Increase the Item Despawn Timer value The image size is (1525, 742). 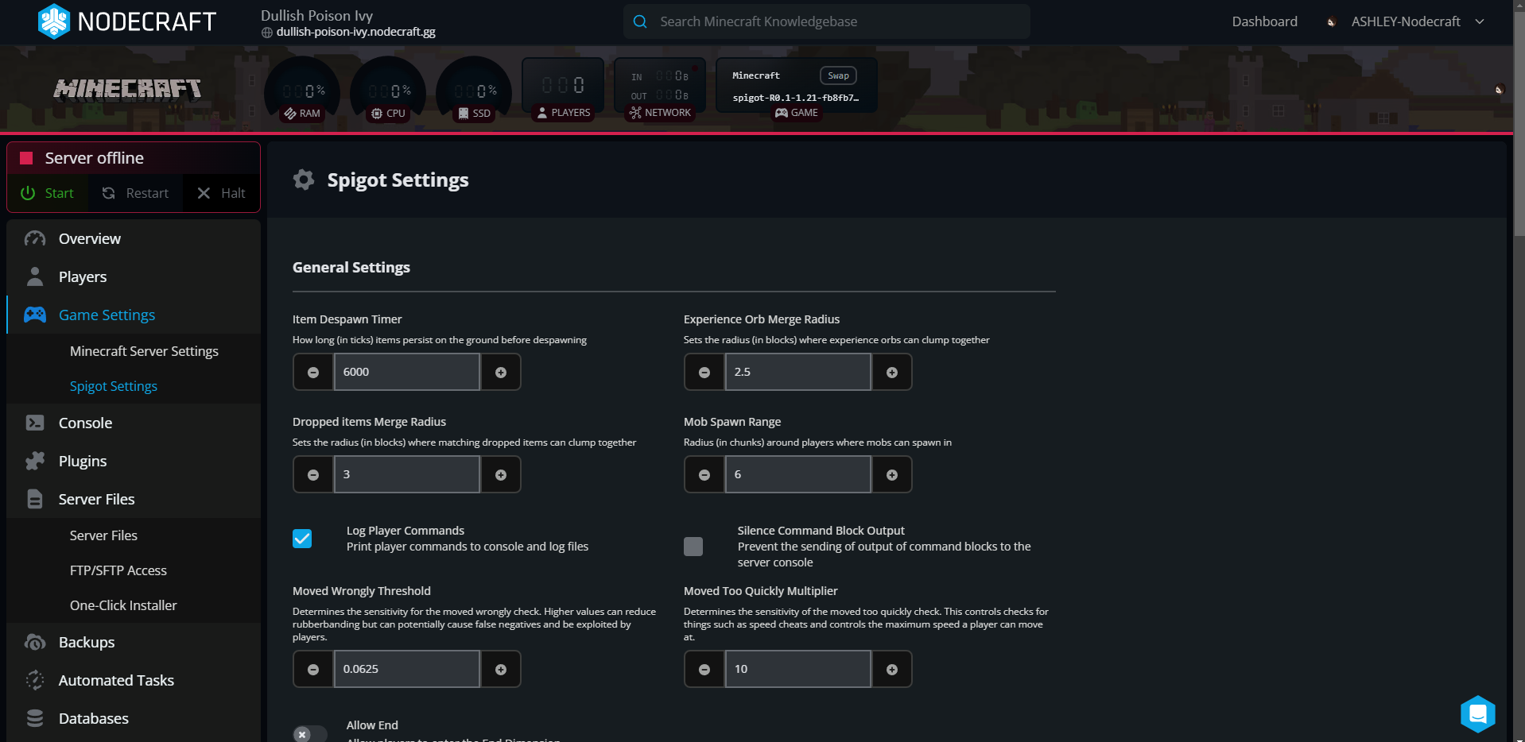click(x=501, y=372)
